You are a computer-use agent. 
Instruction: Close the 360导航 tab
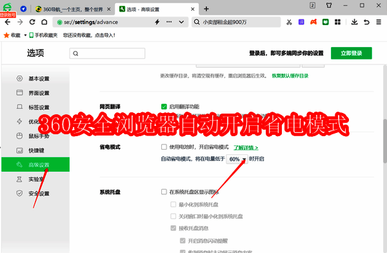(x=108, y=9)
